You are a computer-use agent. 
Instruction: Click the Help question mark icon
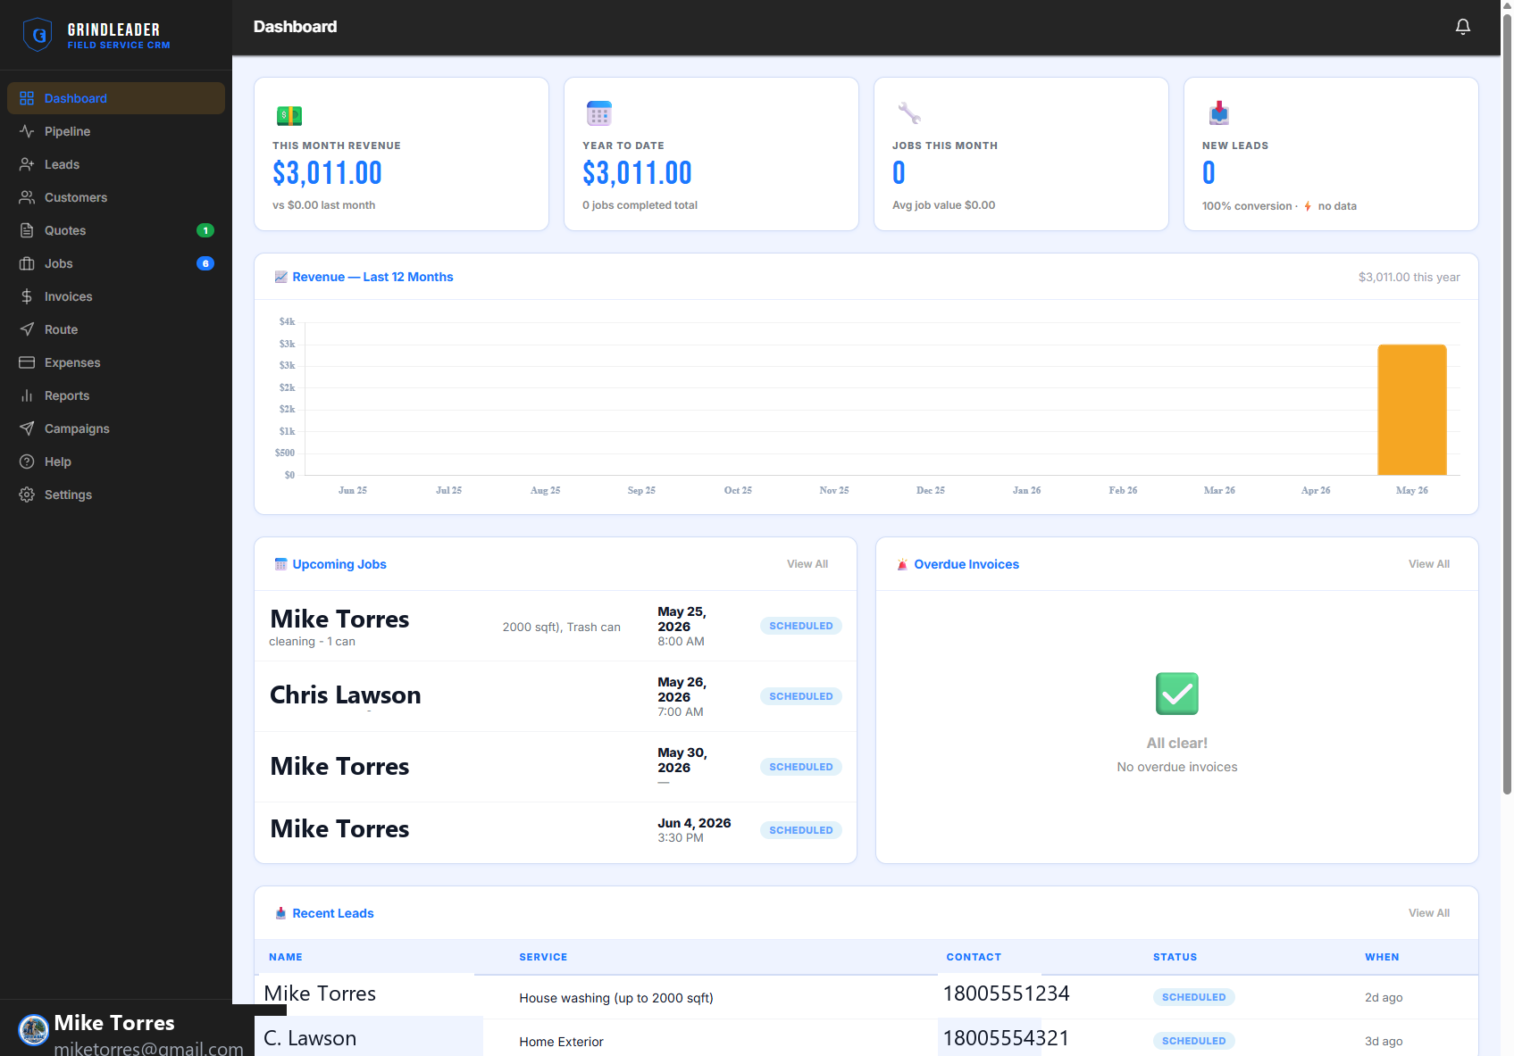pyautogui.click(x=27, y=461)
